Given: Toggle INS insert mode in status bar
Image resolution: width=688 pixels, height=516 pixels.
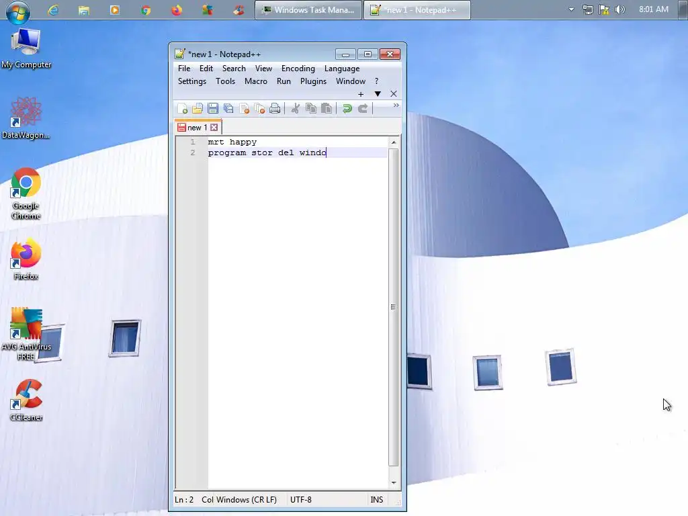Looking at the screenshot, I should (376, 499).
